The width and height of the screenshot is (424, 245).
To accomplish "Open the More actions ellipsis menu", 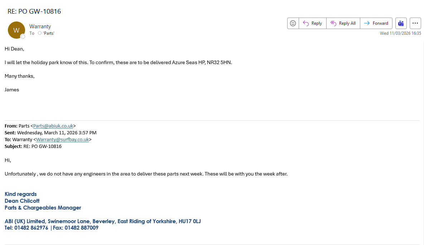I will 415,23.
